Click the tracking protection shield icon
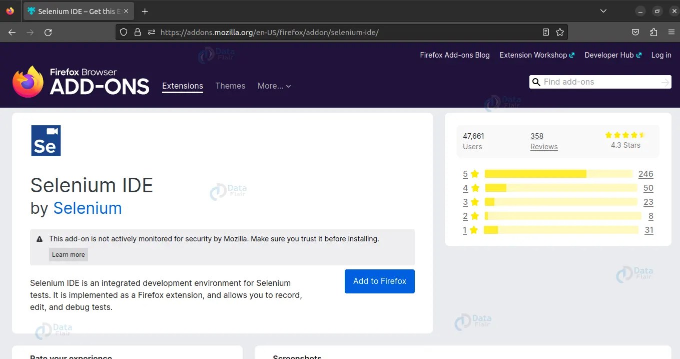The image size is (680, 359). 123,32
